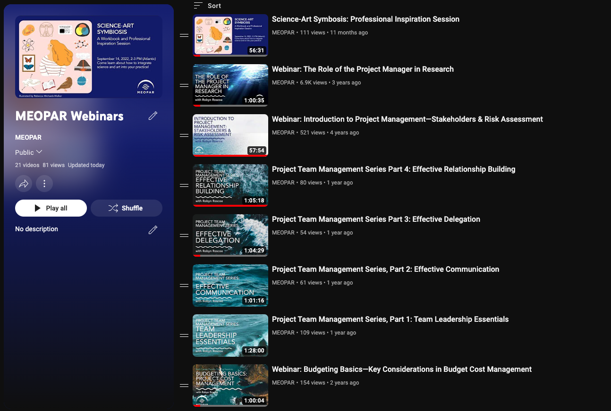
Task: Click drag handle beside Stakeholders & Risk Assessment video
Action: [184, 135]
